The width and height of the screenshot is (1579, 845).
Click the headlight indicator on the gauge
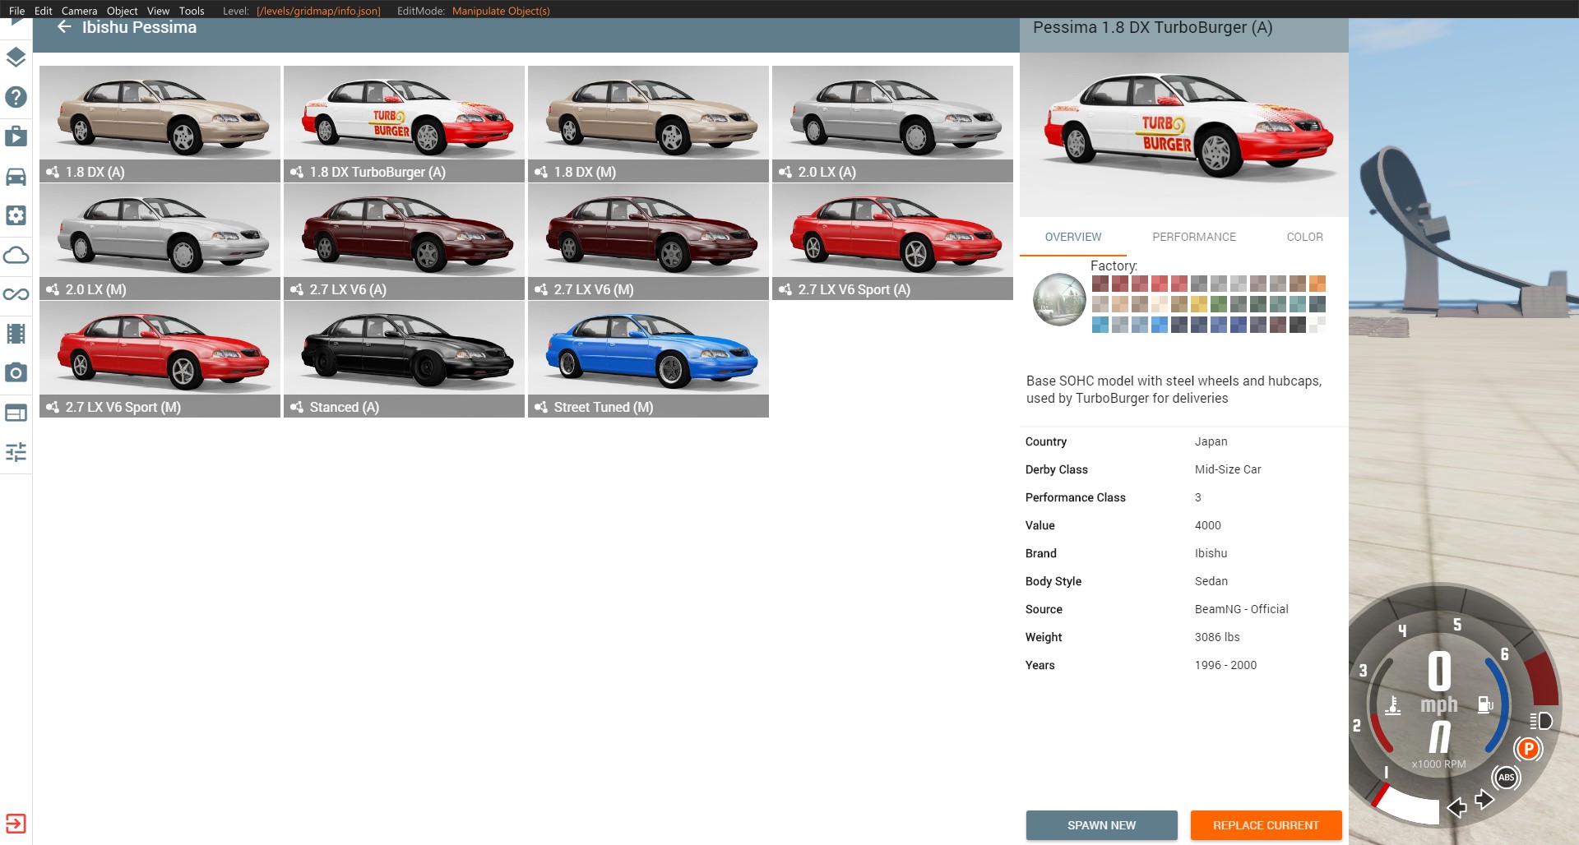tap(1540, 721)
